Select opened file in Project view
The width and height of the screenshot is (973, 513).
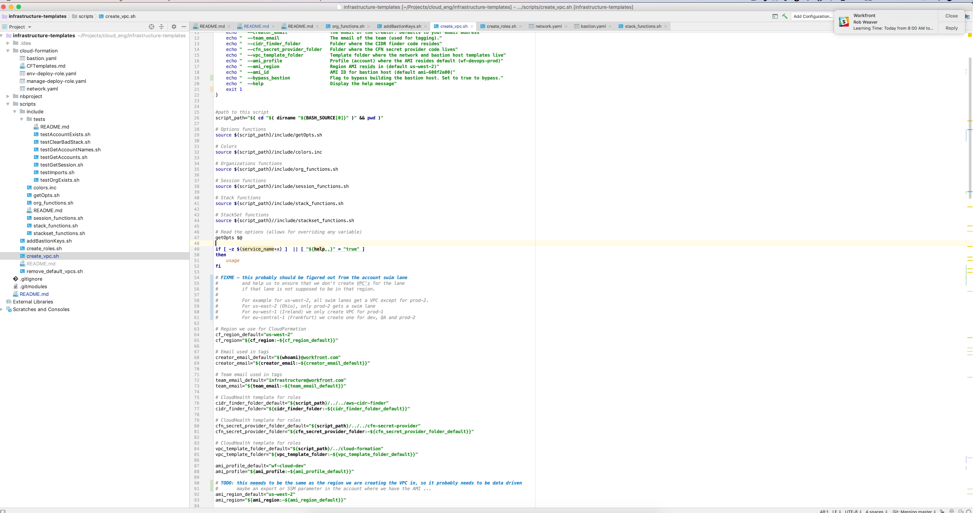(152, 27)
